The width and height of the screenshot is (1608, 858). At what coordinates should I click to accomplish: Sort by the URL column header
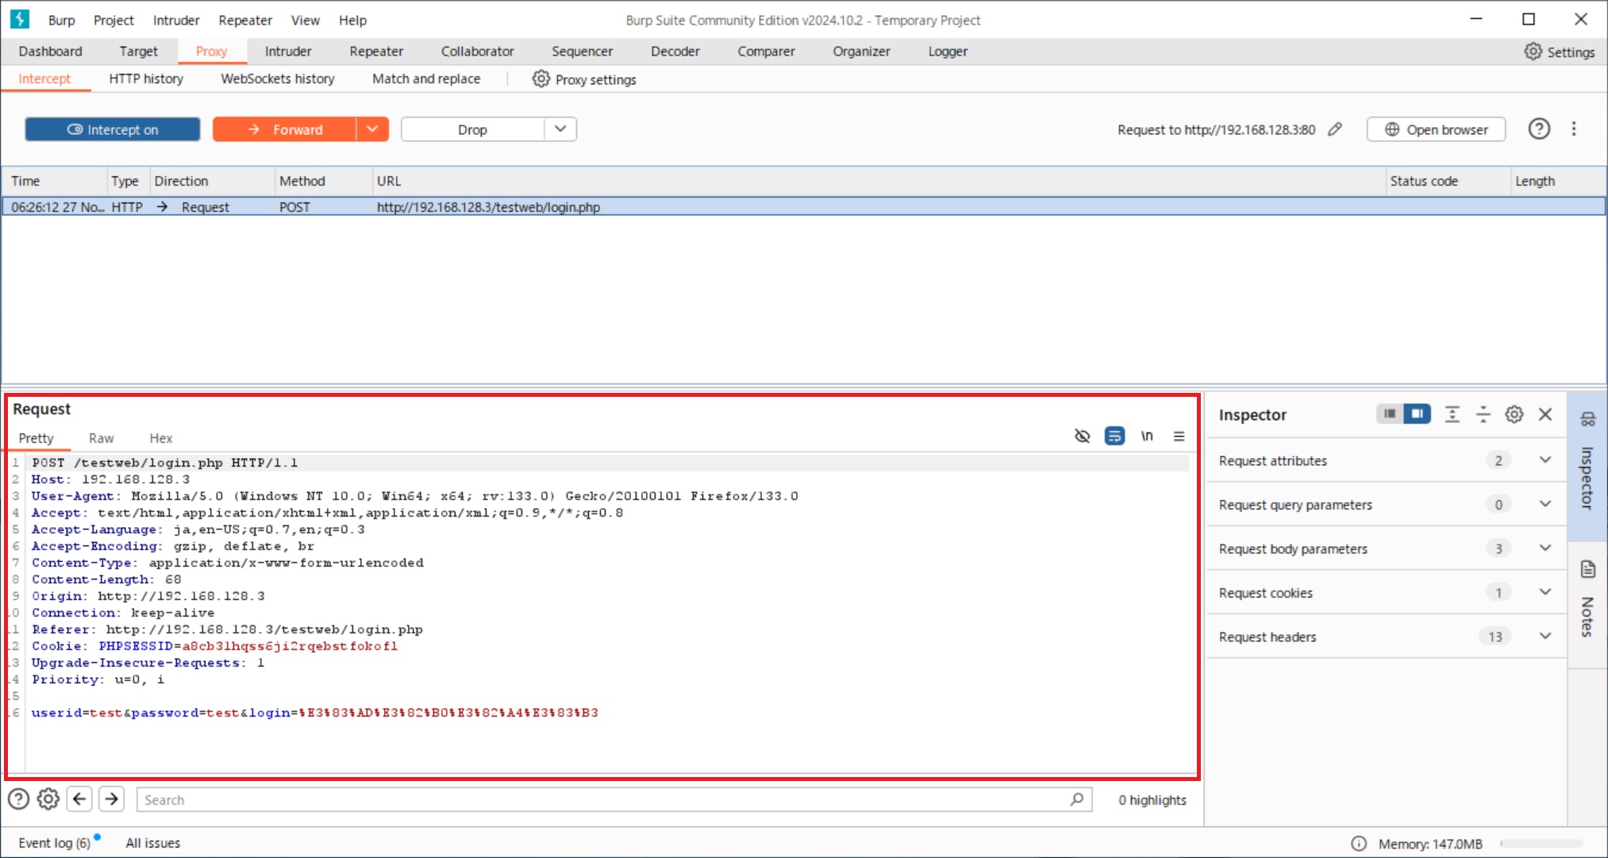point(879,181)
